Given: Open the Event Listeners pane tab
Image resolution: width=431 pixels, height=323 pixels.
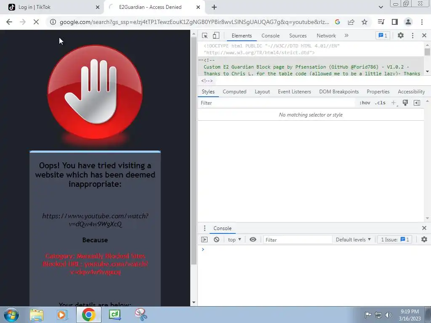Looking at the screenshot, I should tap(294, 92).
